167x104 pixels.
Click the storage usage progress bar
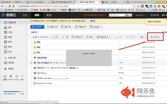(x=14, y=92)
